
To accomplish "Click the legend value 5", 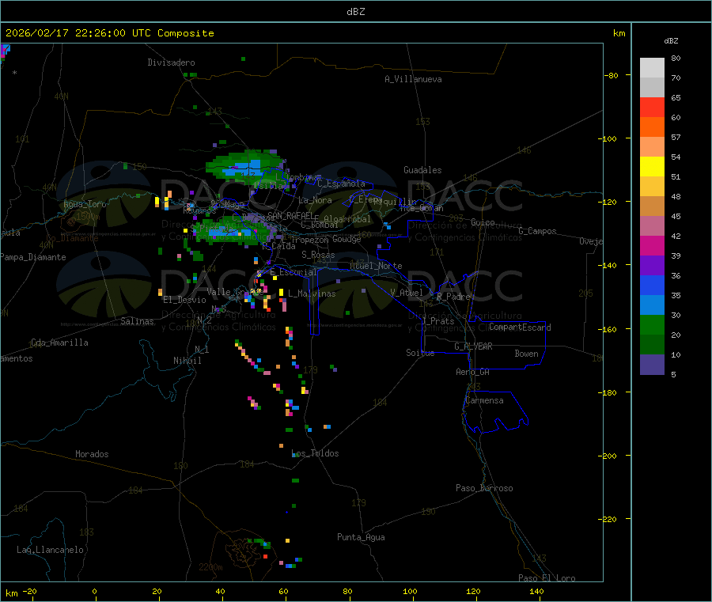I will pyautogui.click(x=673, y=374).
